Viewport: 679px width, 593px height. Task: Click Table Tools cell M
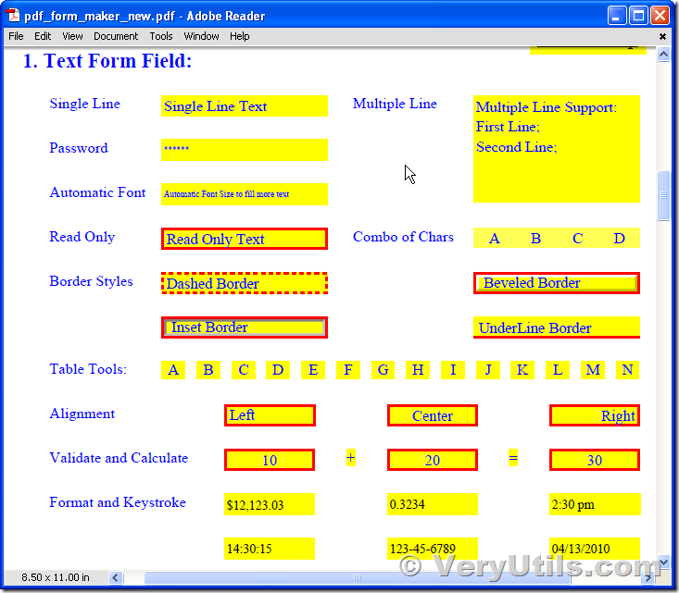coord(593,370)
